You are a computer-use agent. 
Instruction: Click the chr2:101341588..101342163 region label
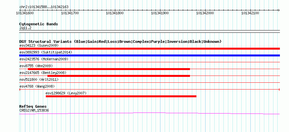44,7
